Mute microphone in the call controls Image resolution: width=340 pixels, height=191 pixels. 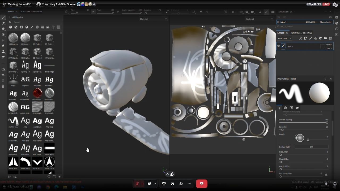tap(137, 184)
